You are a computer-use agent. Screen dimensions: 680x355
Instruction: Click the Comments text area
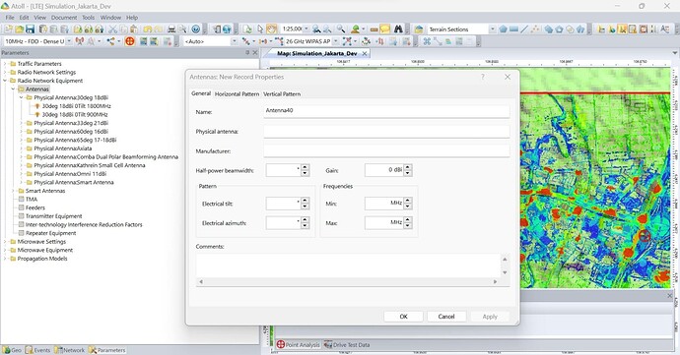349,266
